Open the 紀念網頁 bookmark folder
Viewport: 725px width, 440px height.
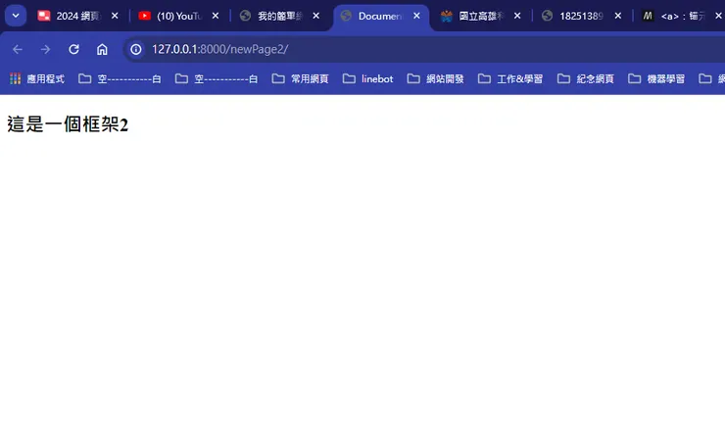pos(586,78)
